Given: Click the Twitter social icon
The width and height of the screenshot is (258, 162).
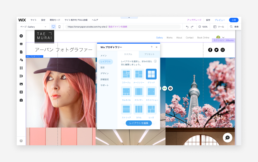Looking at the screenshot, I should (x=216, y=50).
